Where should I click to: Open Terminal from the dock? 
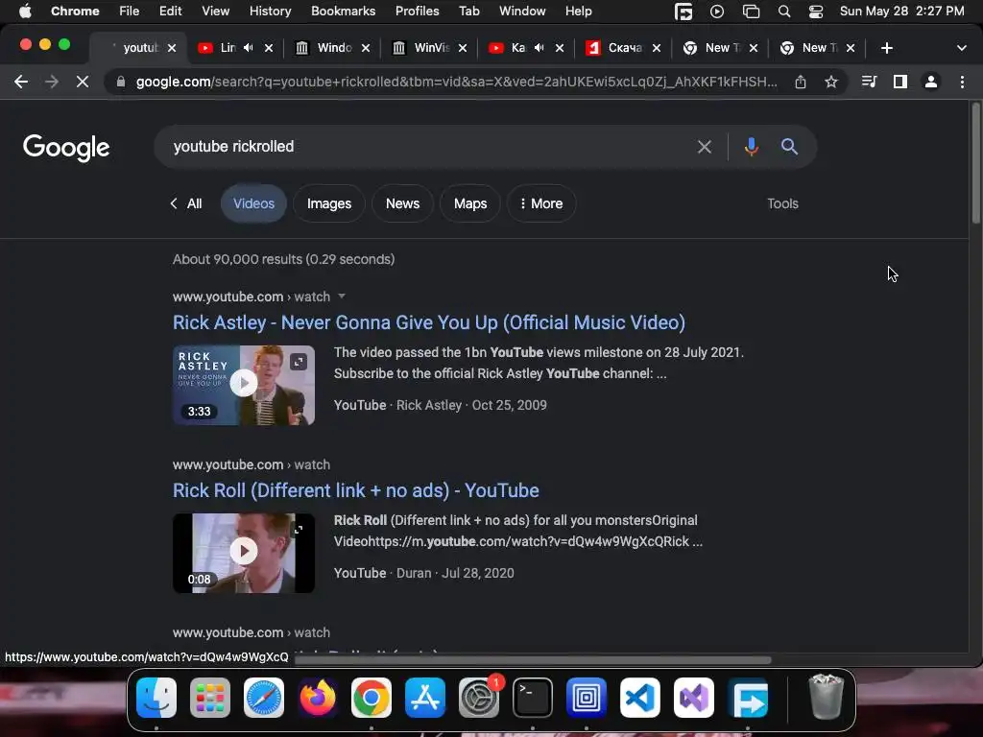532,697
